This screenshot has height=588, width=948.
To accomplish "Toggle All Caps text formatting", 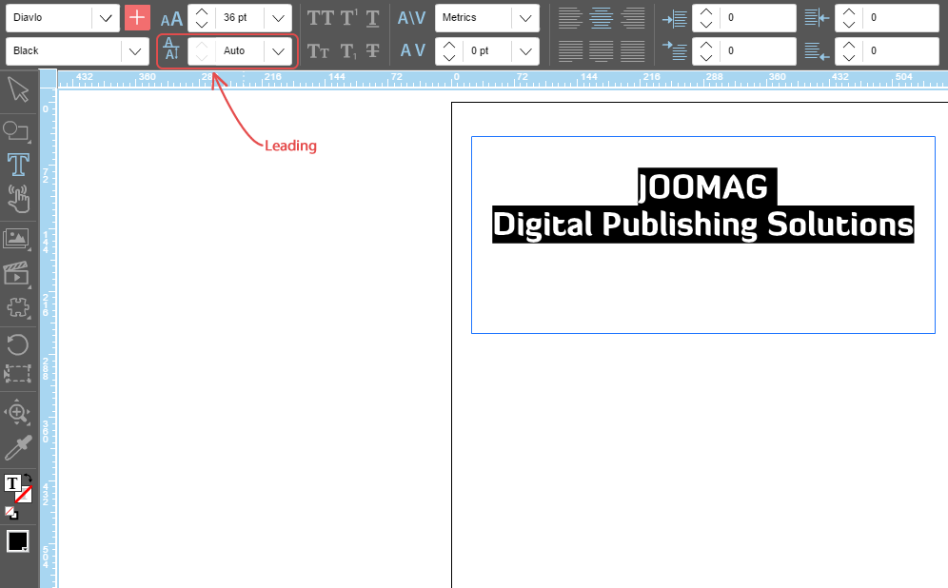I will pyautogui.click(x=321, y=17).
